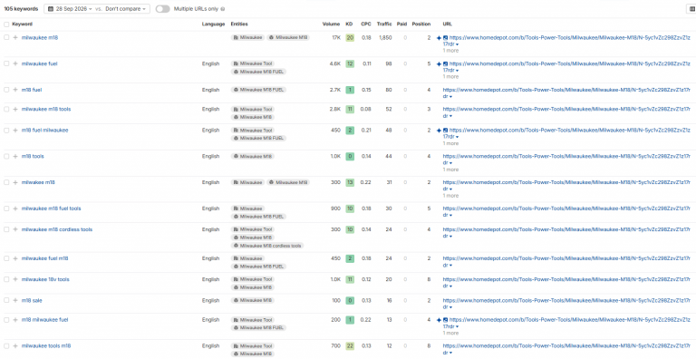
Task: Click plus icon for m18 fuel milwaukee
Action: tap(15, 131)
